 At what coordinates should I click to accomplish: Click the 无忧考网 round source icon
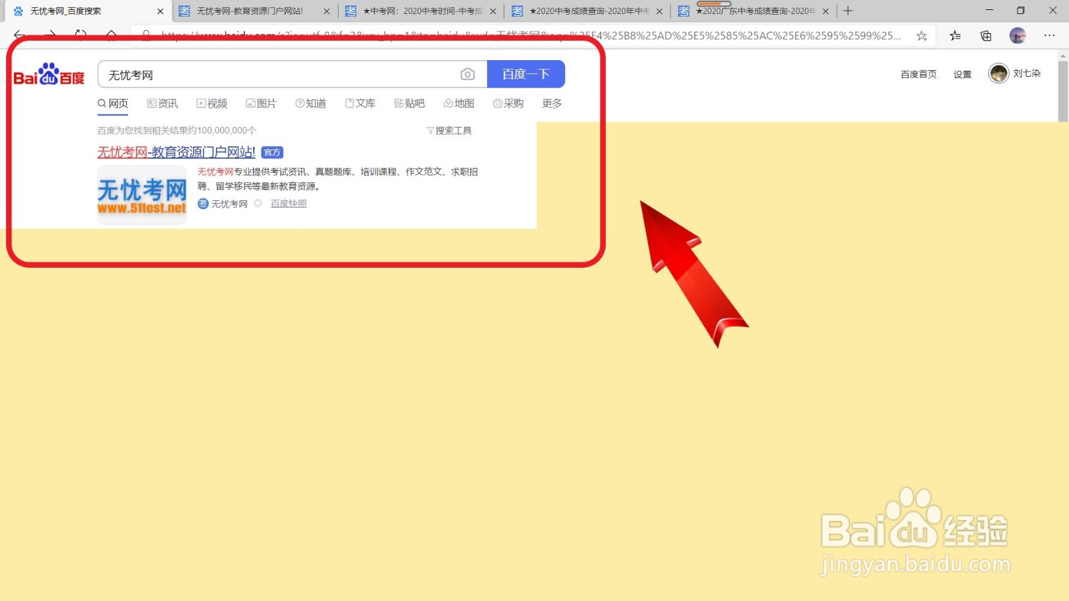(203, 204)
